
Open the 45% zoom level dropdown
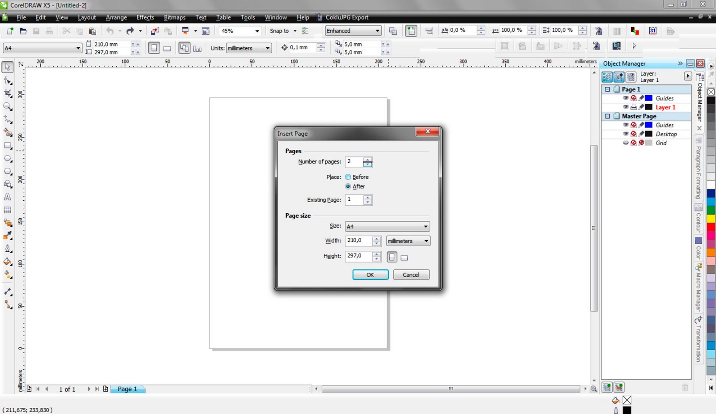(x=256, y=30)
